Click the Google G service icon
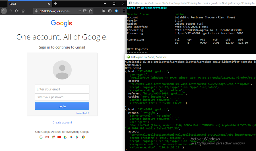Image resolution: width=256 pixels, height=151 pixels. tap(41, 137)
